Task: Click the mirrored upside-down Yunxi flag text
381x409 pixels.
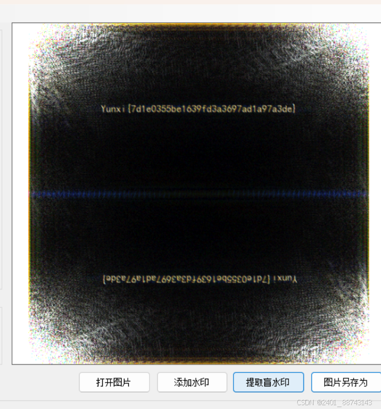Action: tap(200, 279)
